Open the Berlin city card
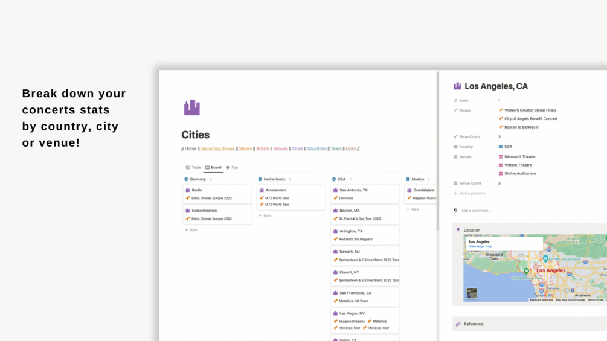The width and height of the screenshot is (607, 341). 217,194
